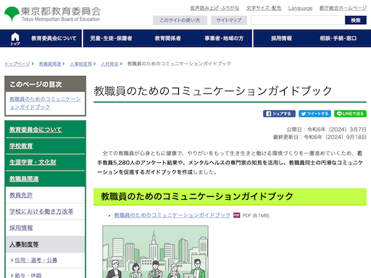Open 相談・手続・窓口 navigation menu
Image resolution: width=371 pixels, height=278 pixels.
point(338,38)
